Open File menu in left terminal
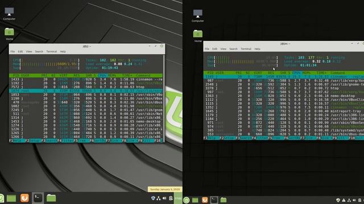The height and width of the screenshot is (204, 364). tap(13, 52)
